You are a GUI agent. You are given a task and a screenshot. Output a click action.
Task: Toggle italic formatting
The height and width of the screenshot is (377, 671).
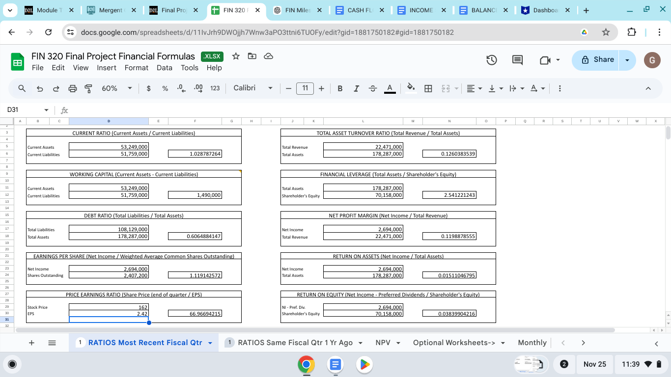[356, 88]
